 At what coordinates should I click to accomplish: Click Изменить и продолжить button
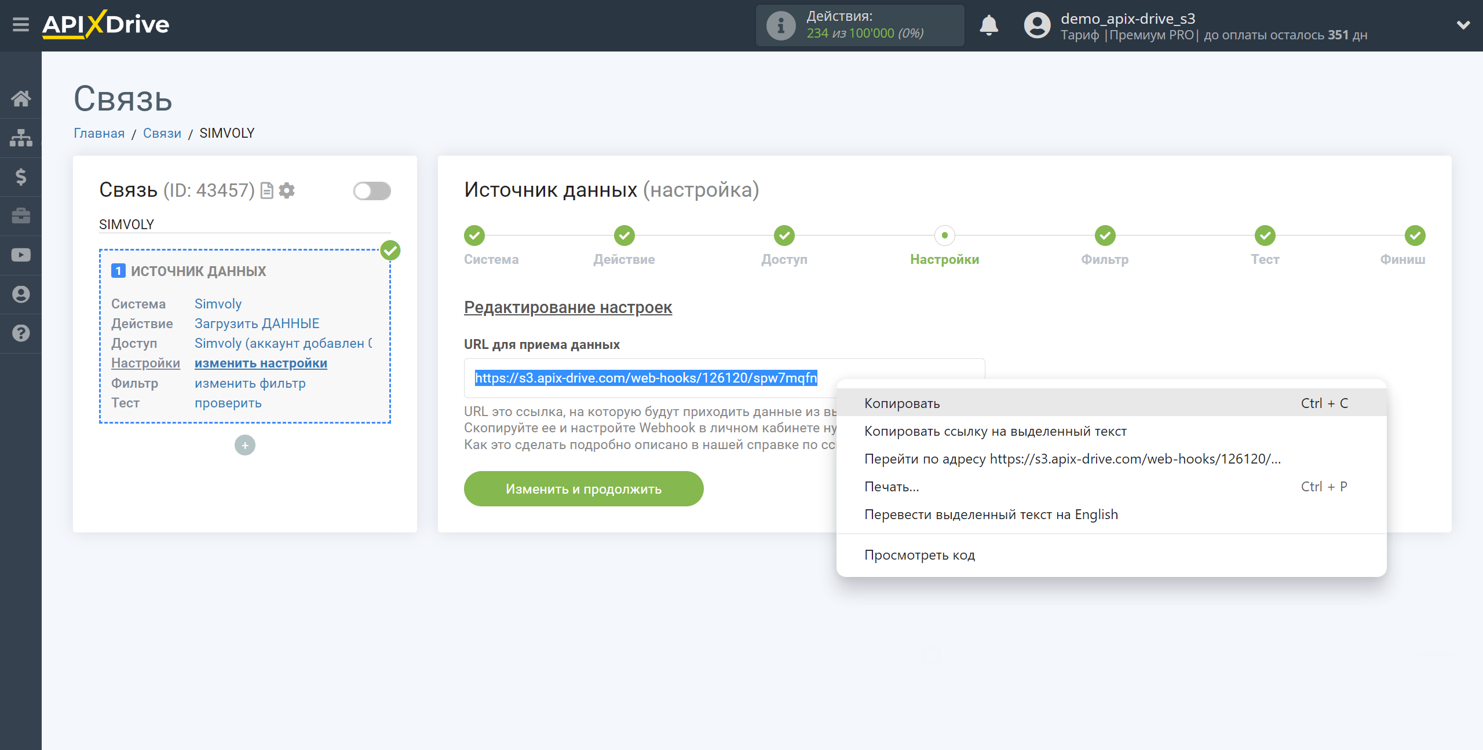582,489
